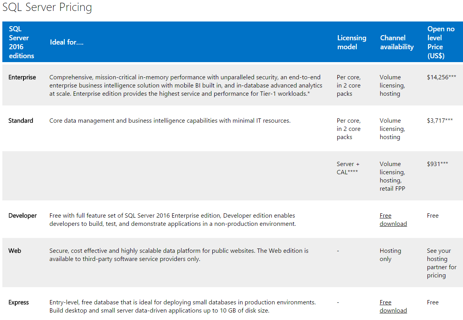The height and width of the screenshot is (320, 463).
Task: Select the Standard edition row name
Action: tap(21, 121)
